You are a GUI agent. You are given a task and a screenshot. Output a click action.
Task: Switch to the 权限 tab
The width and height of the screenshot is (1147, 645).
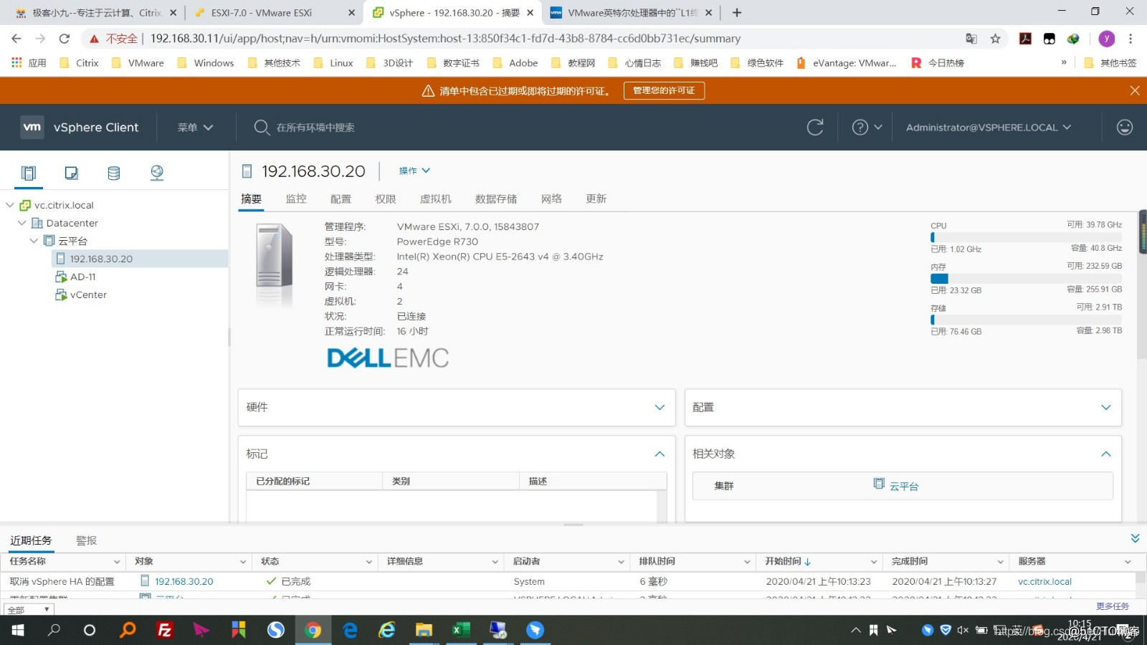386,199
